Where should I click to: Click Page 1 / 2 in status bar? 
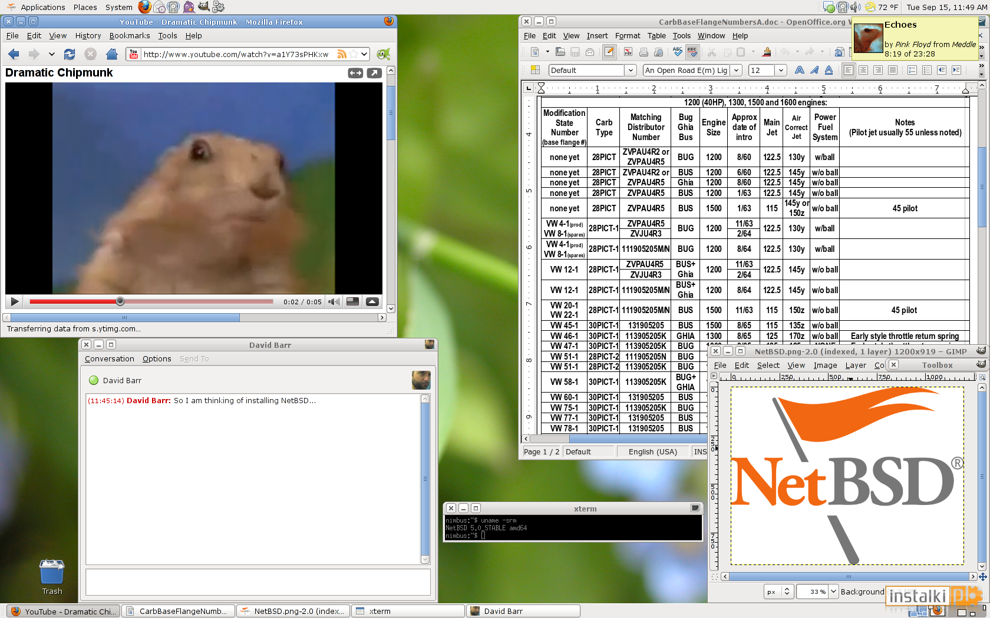tap(542, 452)
